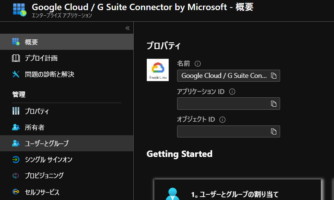Image resolution: width=334 pixels, height=200 pixels.
Task: Select シングル サインオン menu label
Action: 49,160
